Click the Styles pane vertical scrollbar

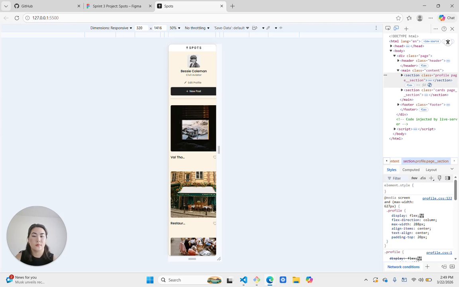[x=455, y=191]
